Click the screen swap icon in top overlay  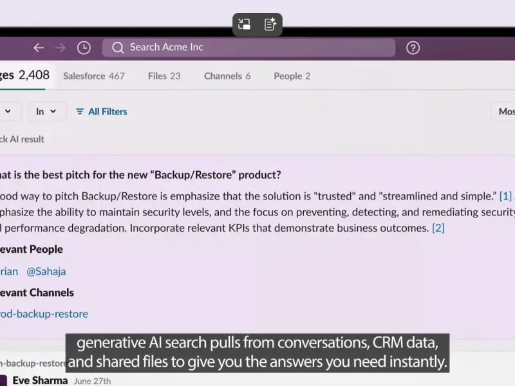pos(244,24)
